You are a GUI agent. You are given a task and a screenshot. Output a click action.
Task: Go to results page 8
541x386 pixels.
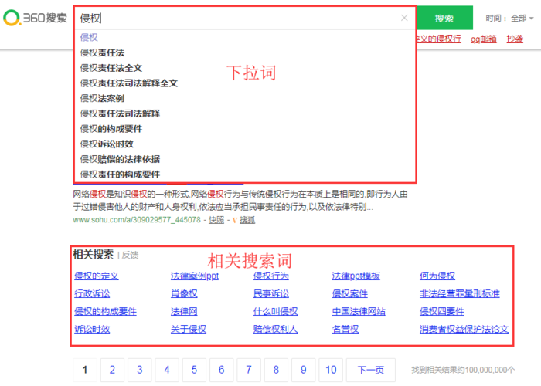276,370
